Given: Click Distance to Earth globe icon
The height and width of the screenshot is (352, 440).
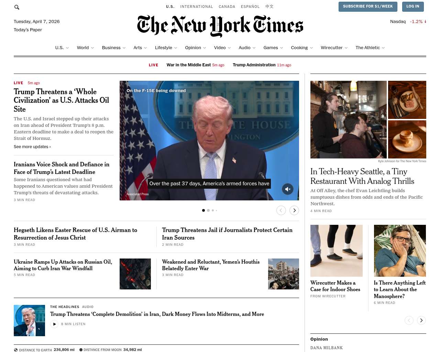Looking at the screenshot, I should click(16, 350).
